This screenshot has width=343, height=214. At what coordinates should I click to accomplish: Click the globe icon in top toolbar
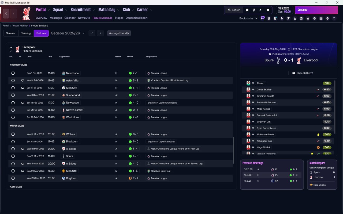(253, 10)
